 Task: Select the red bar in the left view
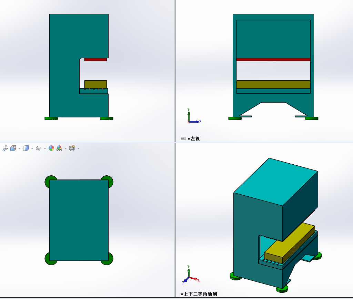[x=273, y=60]
